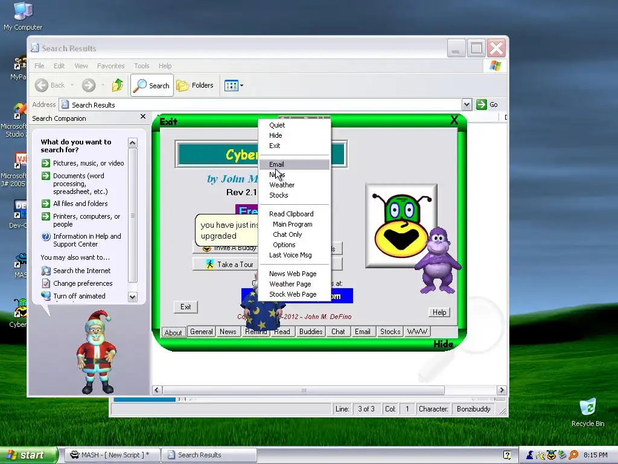618x464 pixels.
Task: Close the Search Companion pane
Action: pos(143,117)
